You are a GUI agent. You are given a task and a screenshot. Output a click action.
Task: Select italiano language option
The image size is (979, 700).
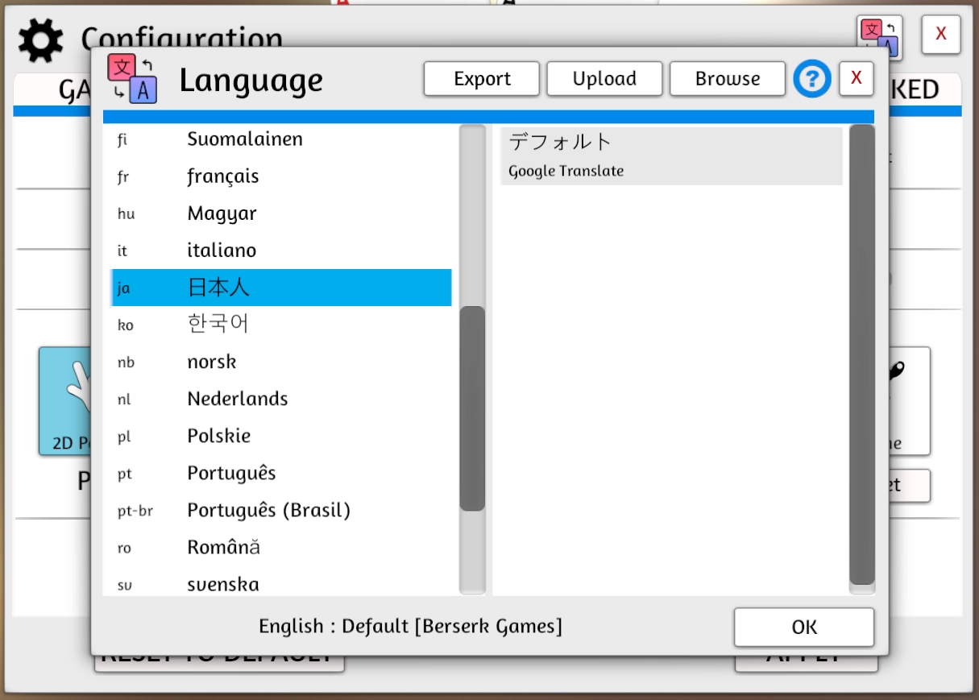click(222, 251)
